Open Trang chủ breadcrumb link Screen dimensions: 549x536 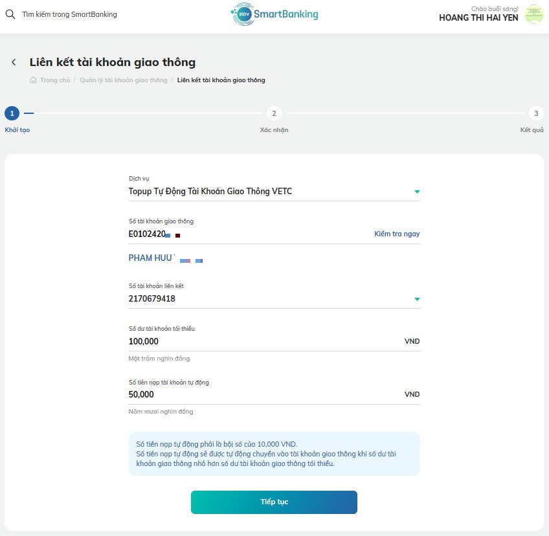pyautogui.click(x=55, y=80)
